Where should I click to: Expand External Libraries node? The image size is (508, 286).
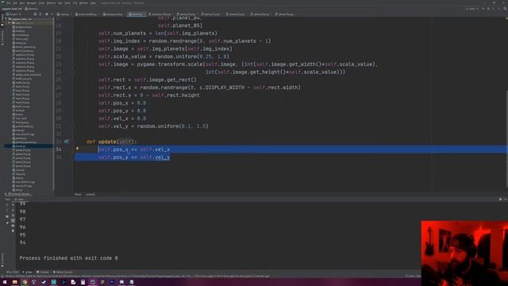pos(6,194)
